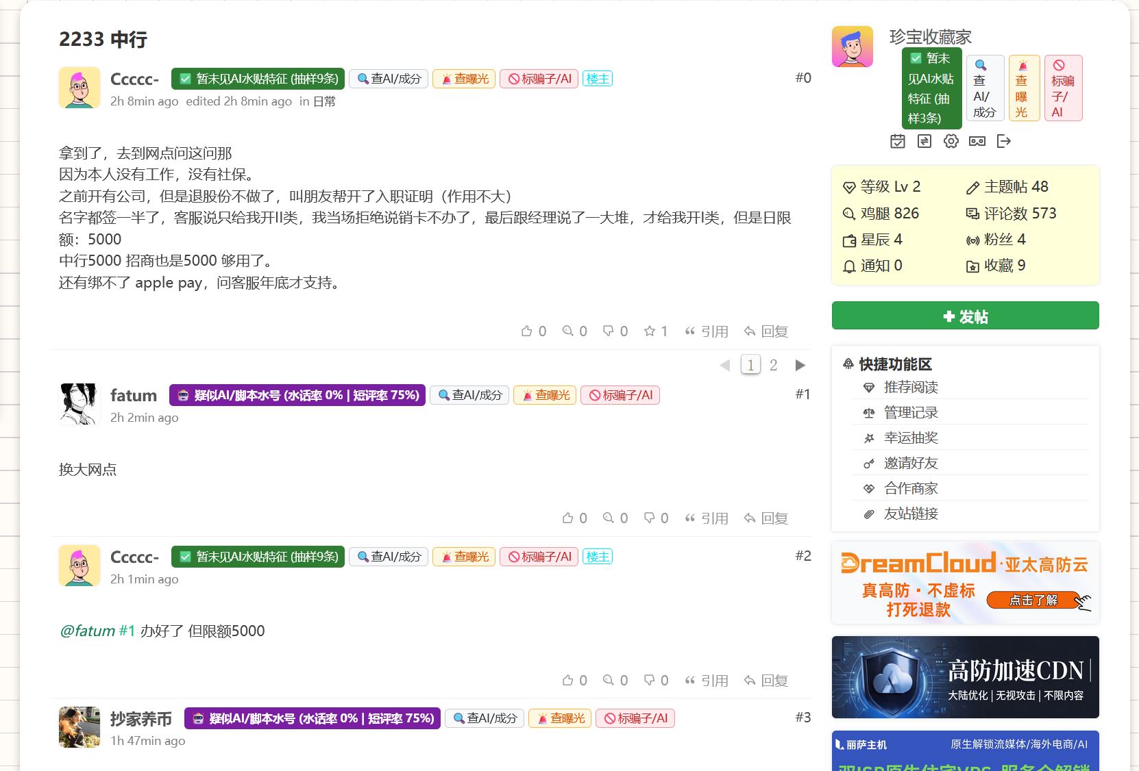Select page 1 of the thread

(751, 365)
